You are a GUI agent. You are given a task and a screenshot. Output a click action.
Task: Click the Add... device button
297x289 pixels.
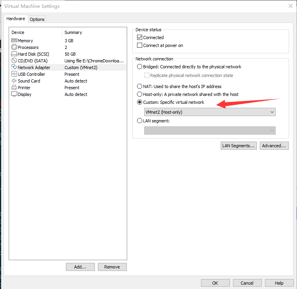pos(80,267)
